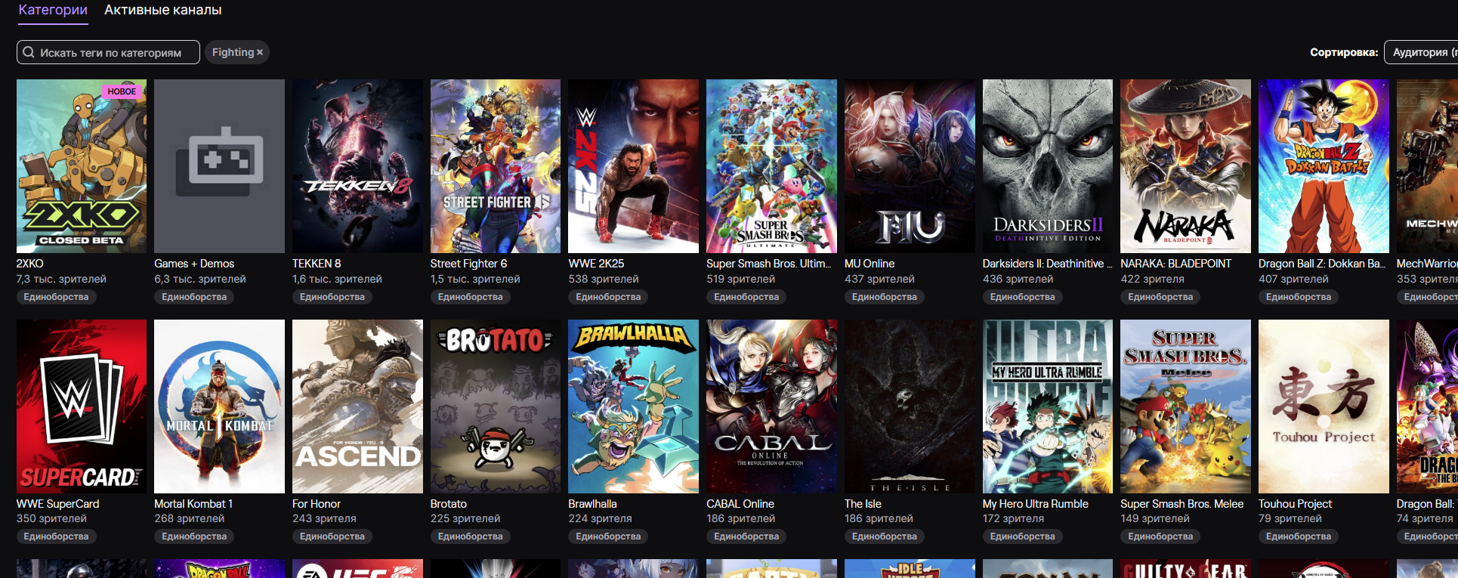This screenshot has height=578, width=1458.
Task: Click the 'Games + Demos' title link
Action: 194,264
